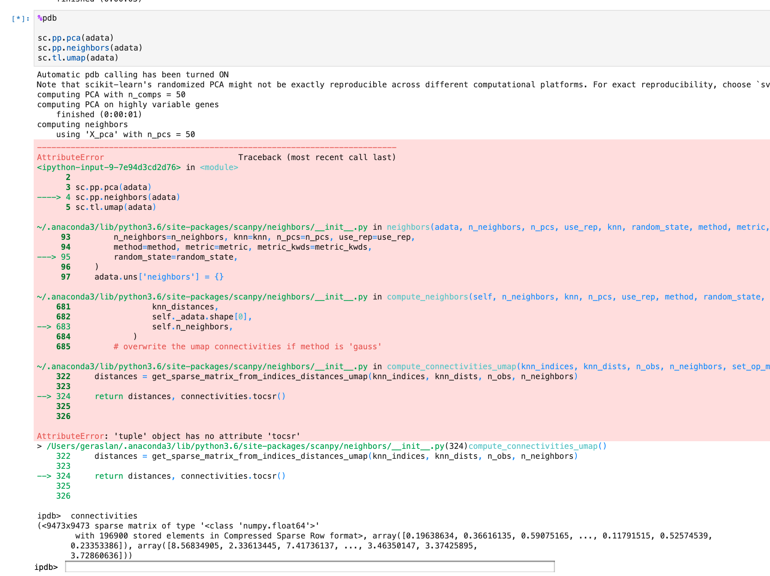Click the compute_neighbors link in traceback
The width and height of the screenshot is (770, 576).
click(427, 296)
